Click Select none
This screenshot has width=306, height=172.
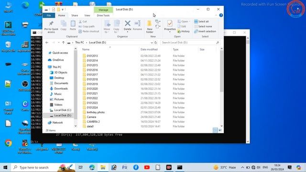click(x=203, y=26)
